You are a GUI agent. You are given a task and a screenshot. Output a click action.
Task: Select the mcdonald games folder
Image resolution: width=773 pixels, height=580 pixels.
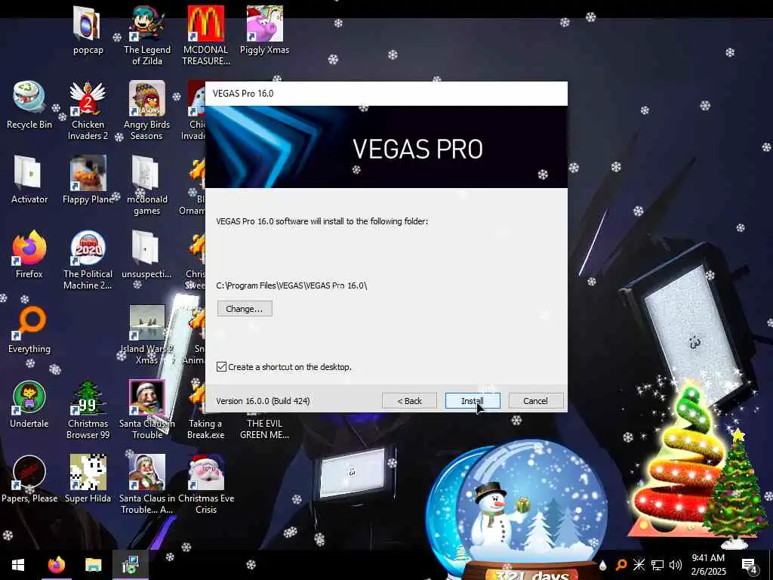point(146,186)
